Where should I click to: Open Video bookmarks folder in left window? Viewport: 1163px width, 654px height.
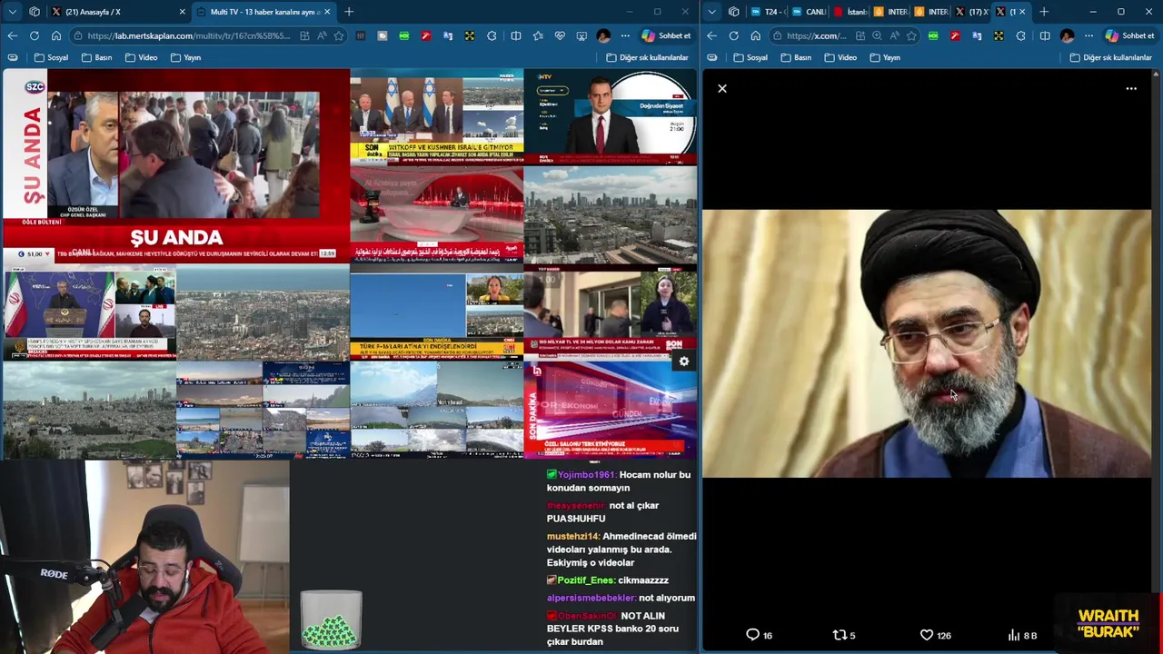tap(141, 57)
